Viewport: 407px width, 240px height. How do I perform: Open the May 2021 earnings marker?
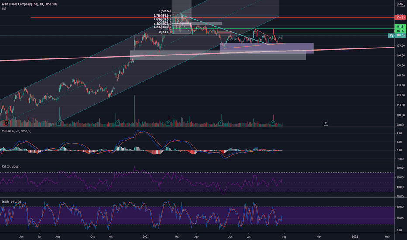pos(221,123)
